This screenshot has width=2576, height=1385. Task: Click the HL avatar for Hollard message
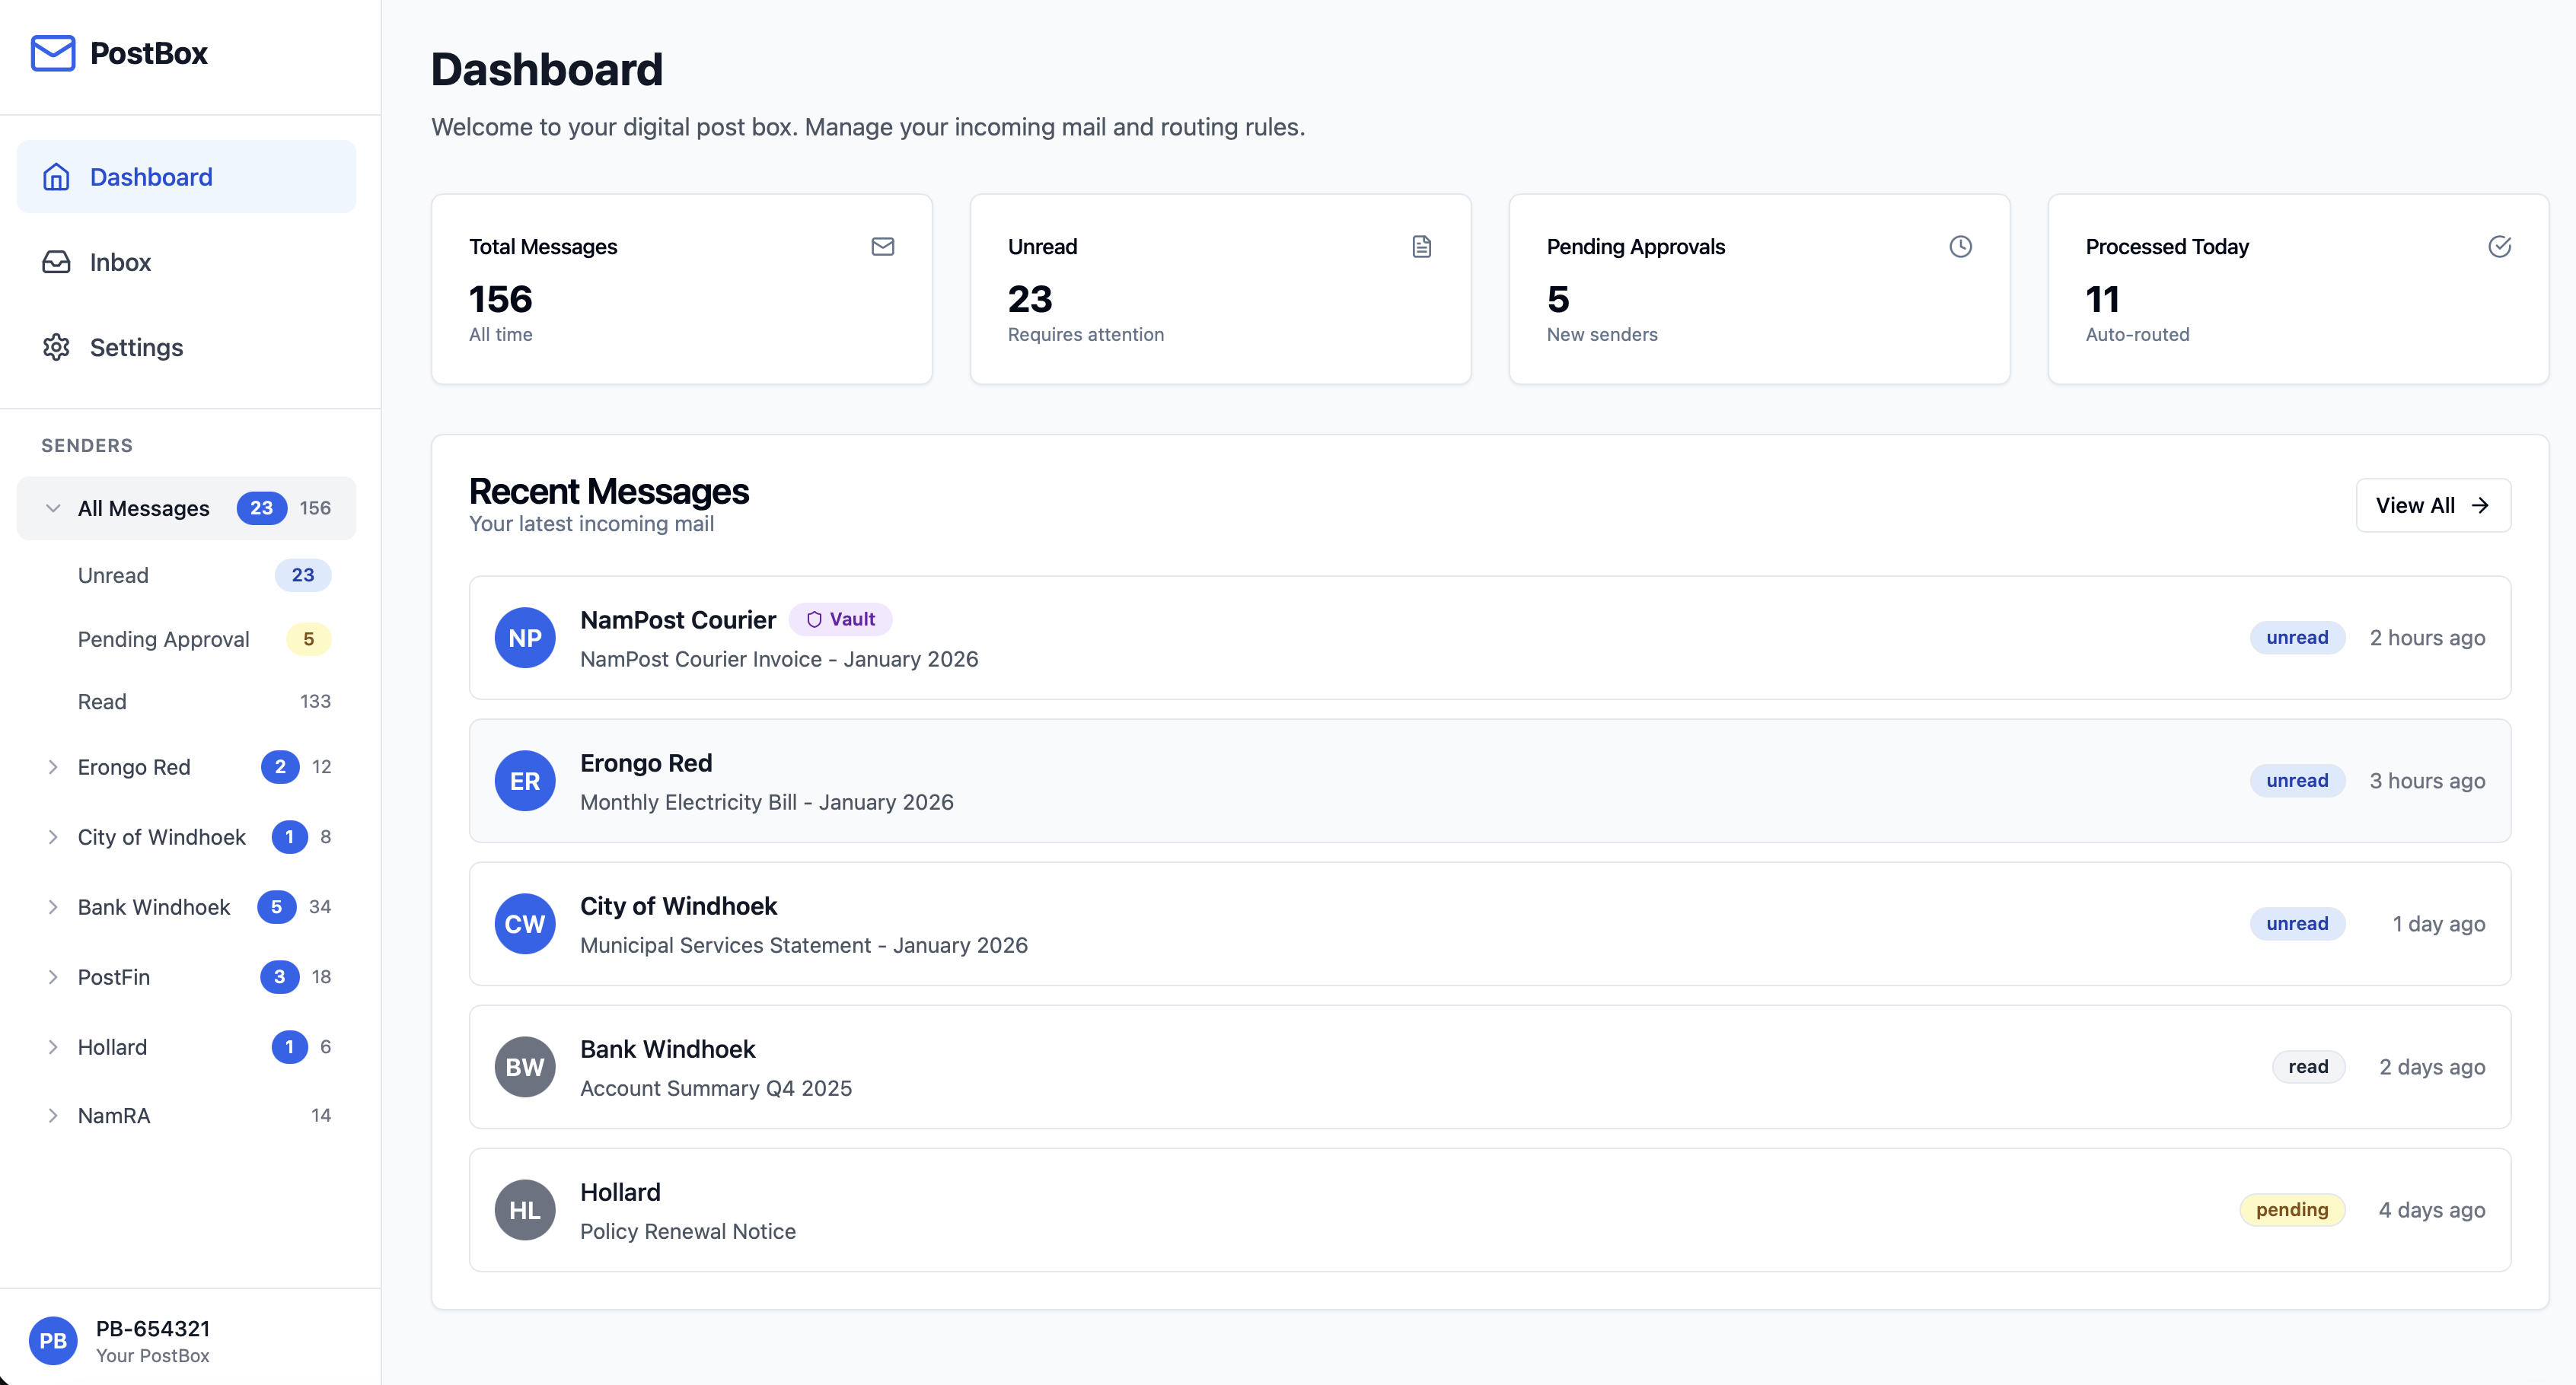pos(525,1210)
